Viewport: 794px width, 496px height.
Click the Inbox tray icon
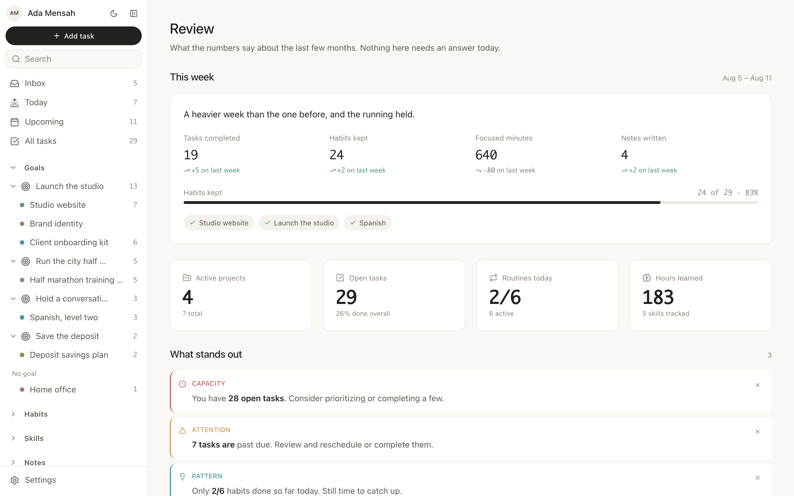pyautogui.click(x=15, y=83)
